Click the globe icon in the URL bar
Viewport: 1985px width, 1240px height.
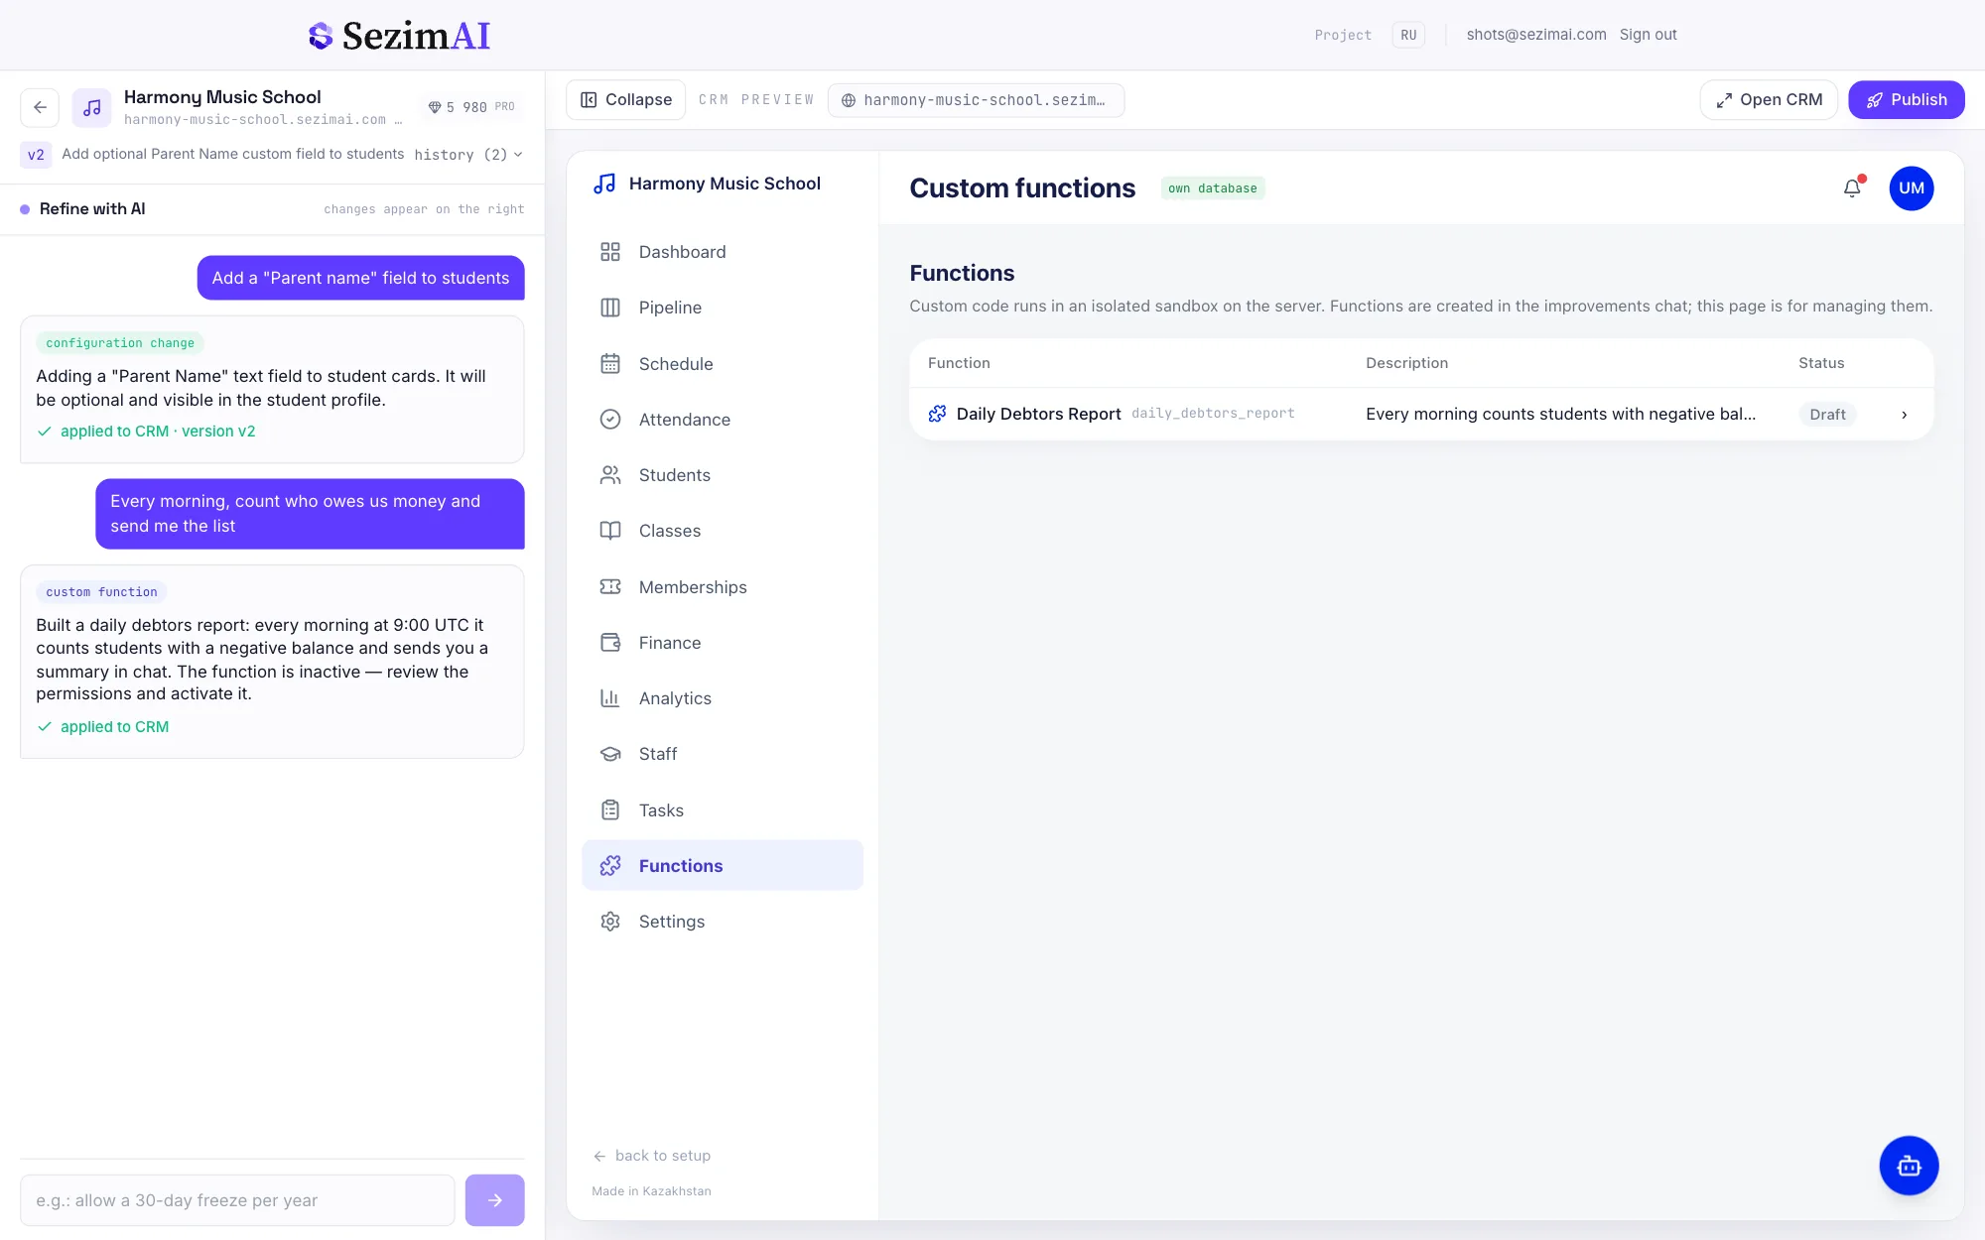849,100
